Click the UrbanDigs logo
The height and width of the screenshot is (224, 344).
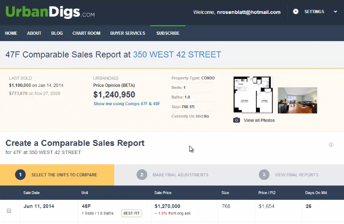(x=50, y=12)
